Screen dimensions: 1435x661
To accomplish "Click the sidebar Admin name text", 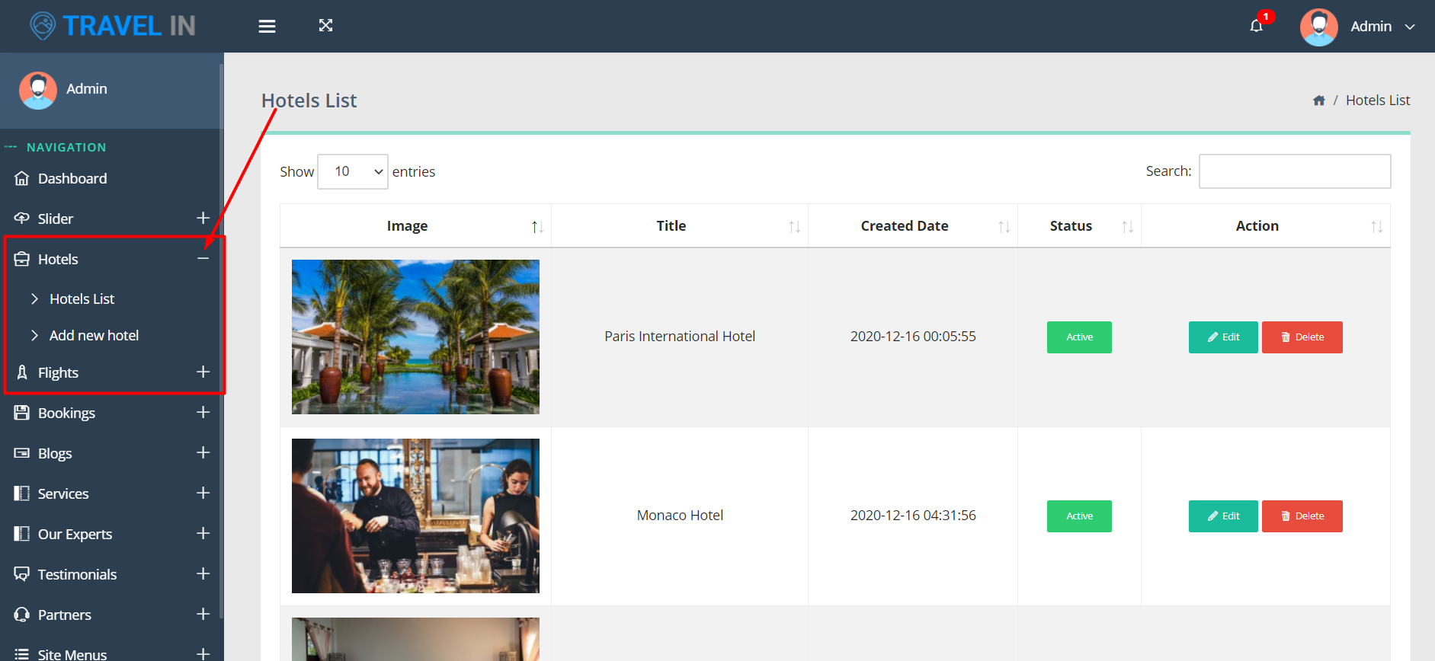I will [87, 89].
